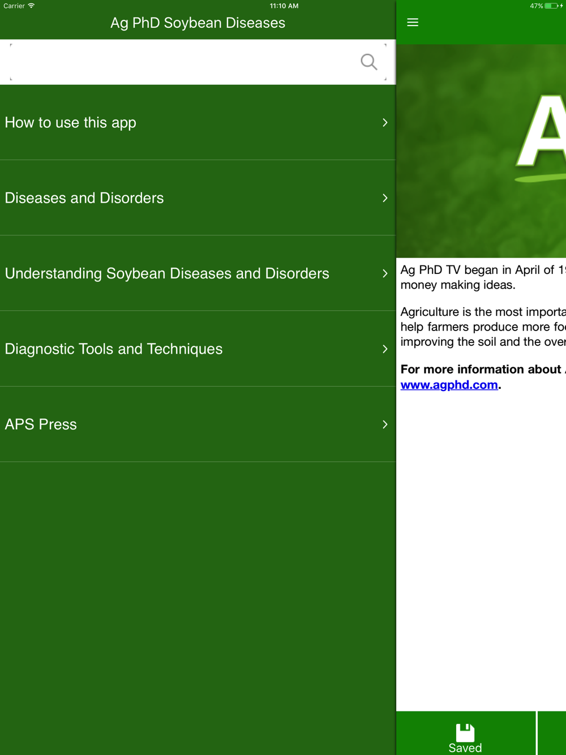Tap the Saved floppy disk icon
The width and height of the screenshot is (566, 755).
(x=465, y=732)
